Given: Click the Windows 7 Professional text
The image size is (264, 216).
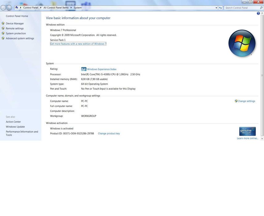Looking at the screenshot, I should click(63, 30).
